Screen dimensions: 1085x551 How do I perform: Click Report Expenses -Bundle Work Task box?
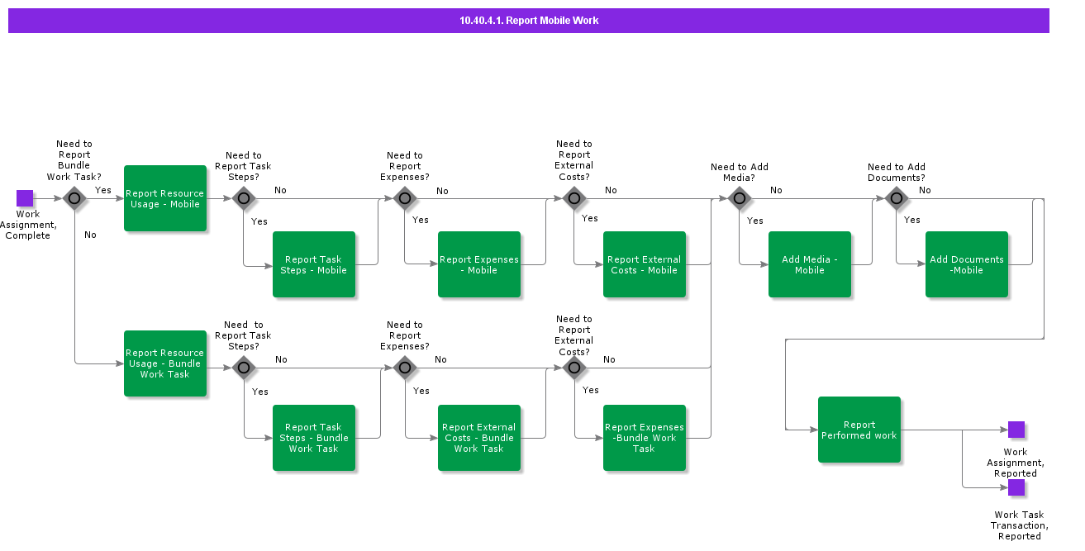pyautogui.click(x=645, y=438)
